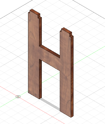Select the tenon atop the right leg

coord(67,31)
